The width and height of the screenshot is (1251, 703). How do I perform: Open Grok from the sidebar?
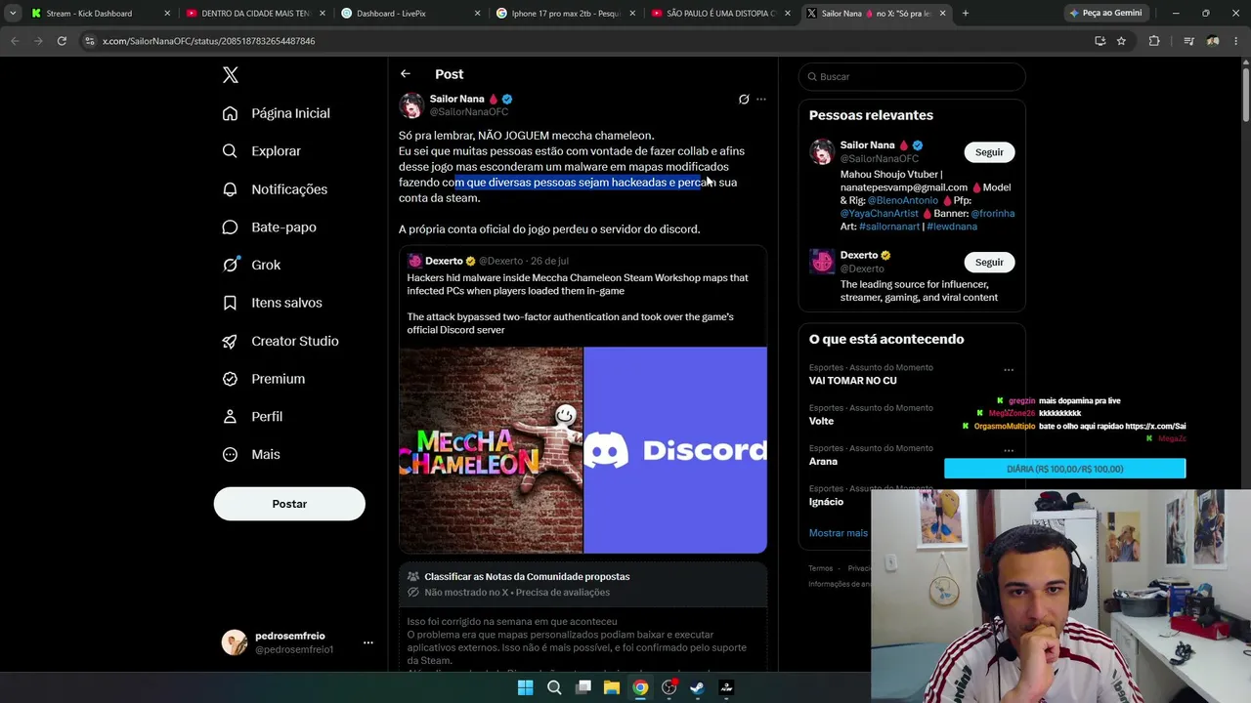tap(251, 265)
